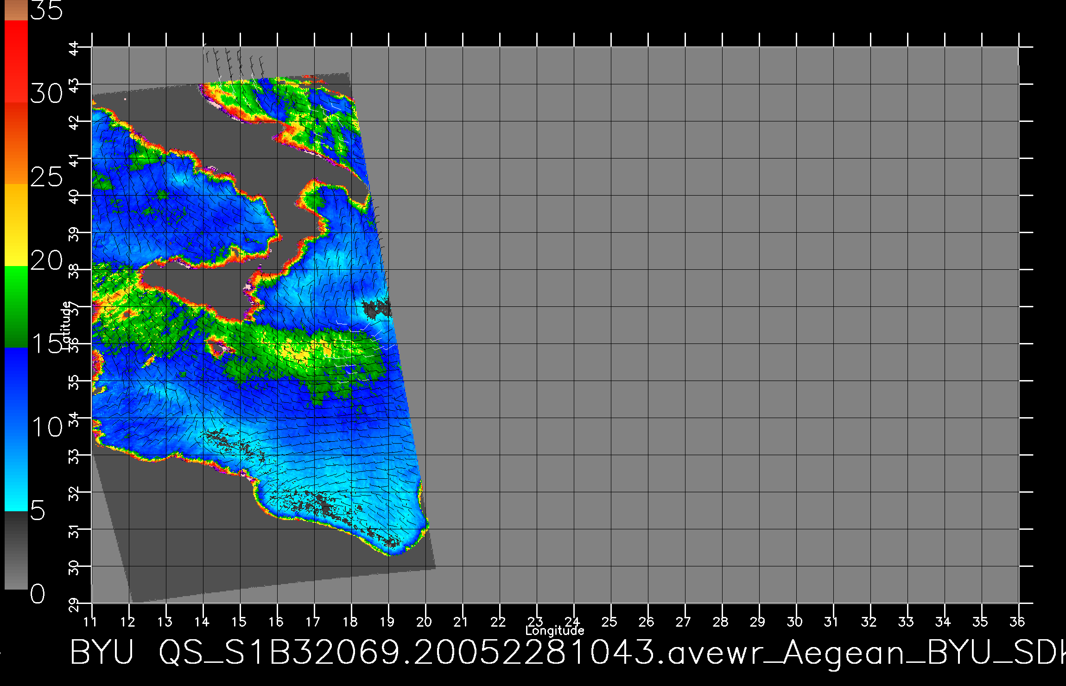Pick the gray bottom segment of the colorbar
1066x686 pixels.
pyautogui.click(x=16, y=551)
